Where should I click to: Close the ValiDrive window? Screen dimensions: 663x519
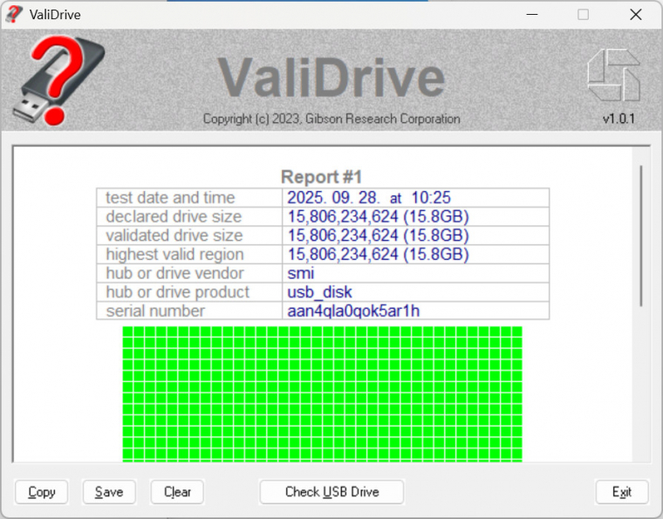[x=635, y=15]
